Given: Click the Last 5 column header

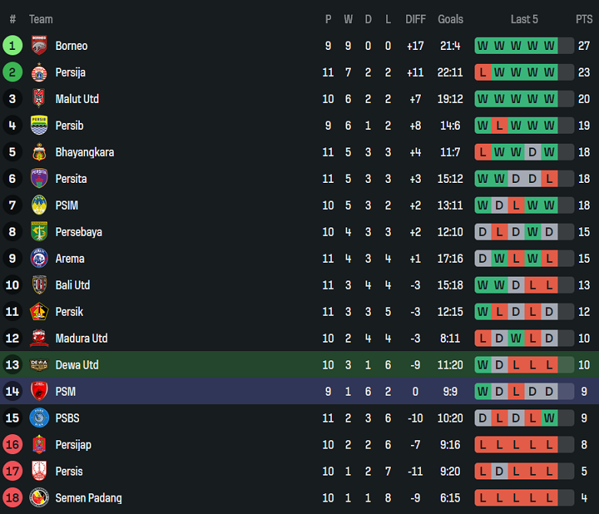Looking at the screenshot, I should point(525,19).
